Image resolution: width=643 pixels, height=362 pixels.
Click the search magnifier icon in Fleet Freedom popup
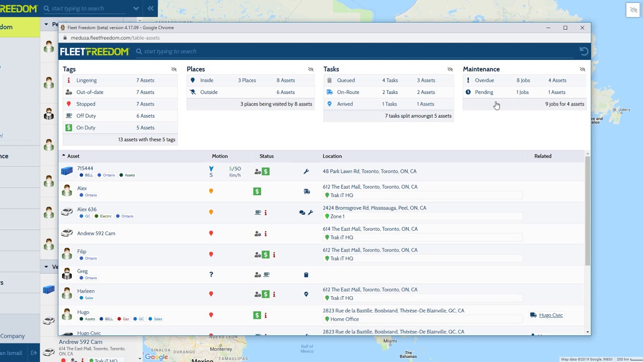(x=139, y=51)
